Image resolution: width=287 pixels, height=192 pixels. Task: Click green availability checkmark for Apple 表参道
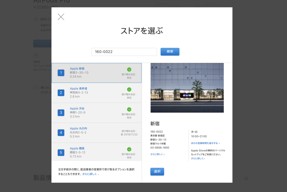[x=129, y=89]
